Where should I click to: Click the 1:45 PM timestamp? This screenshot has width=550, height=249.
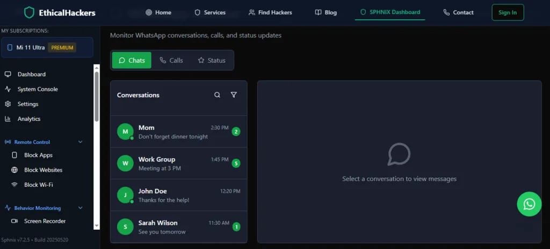point(220,159)
